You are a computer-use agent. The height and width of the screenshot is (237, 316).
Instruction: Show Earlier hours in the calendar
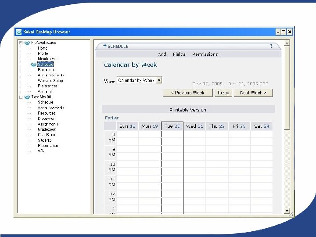(111, 118)
